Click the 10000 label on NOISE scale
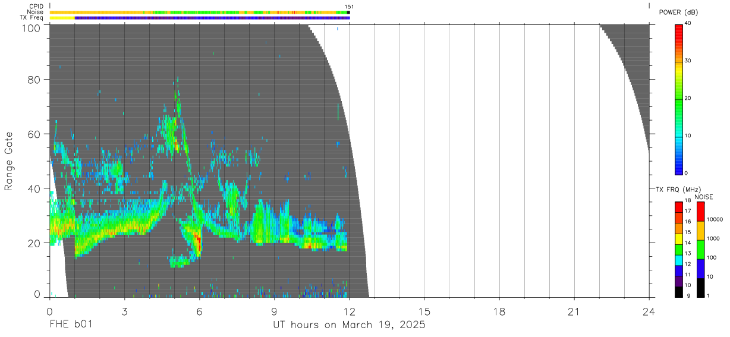The height and width of the screenshot is (337, 730). [x=715, y=220]
